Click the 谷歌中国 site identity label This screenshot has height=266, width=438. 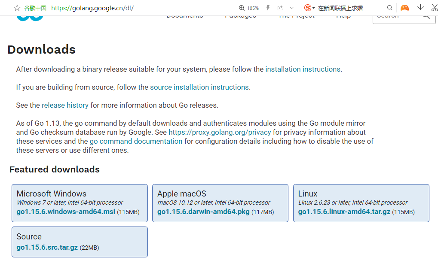point(35,8)
